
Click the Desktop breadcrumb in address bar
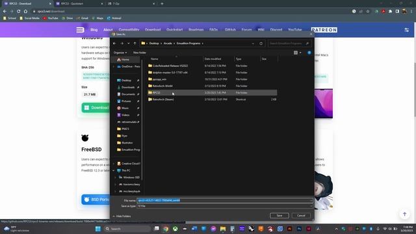click(x=154, y=44)
